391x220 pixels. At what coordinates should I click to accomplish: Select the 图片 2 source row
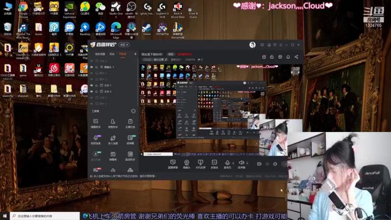(113, 104)
